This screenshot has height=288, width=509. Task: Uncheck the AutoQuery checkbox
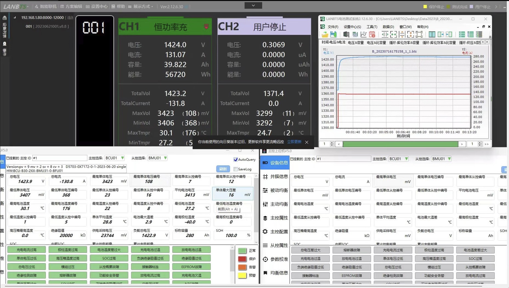(236, 159)
